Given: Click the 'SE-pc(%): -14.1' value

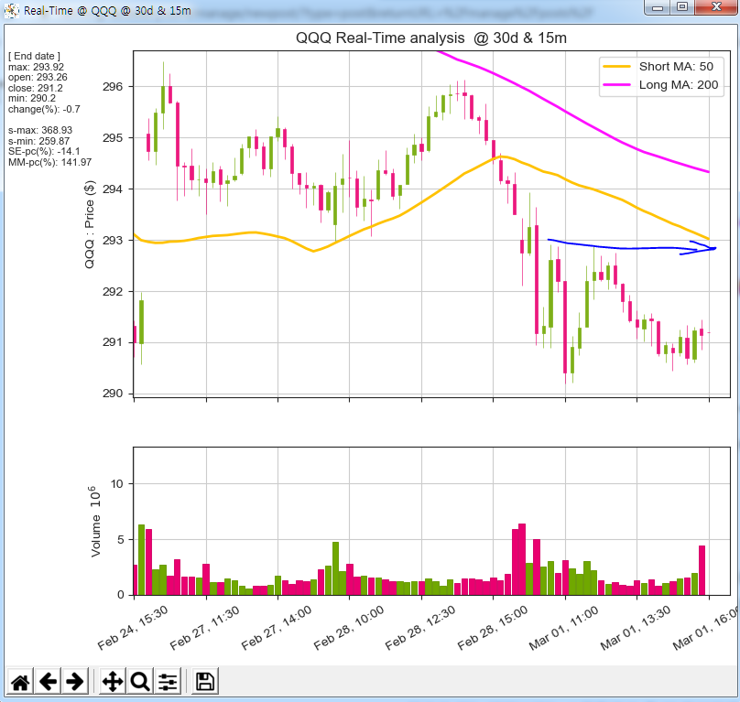Looking at the screenshot, I should pyautogui.click(x=44, y=151).
